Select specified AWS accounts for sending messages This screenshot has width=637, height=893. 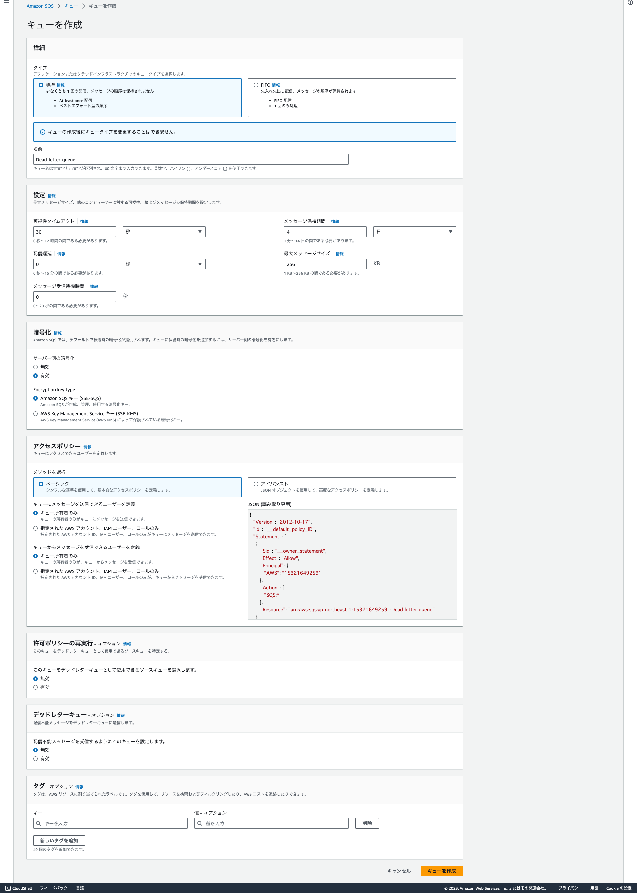pos(36,528)
